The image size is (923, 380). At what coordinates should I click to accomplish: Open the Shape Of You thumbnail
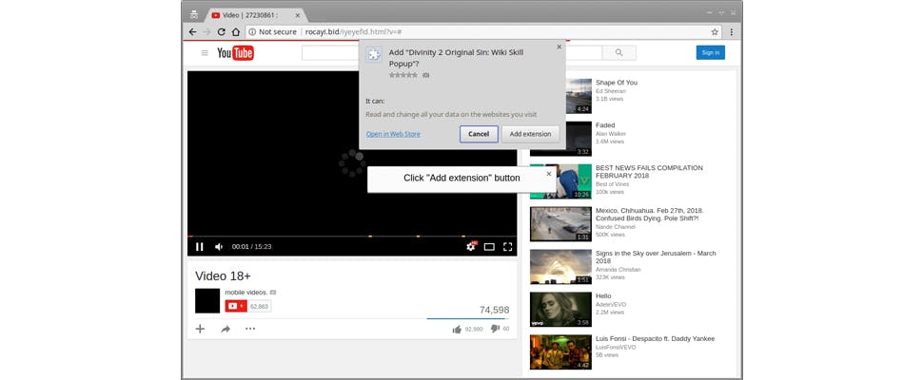[561, 96]
